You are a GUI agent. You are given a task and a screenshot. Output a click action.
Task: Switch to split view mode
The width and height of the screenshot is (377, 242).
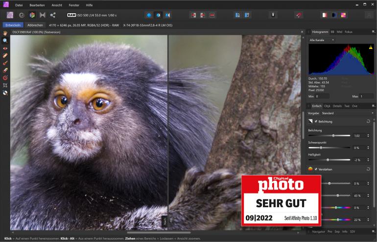coord(158,15)
